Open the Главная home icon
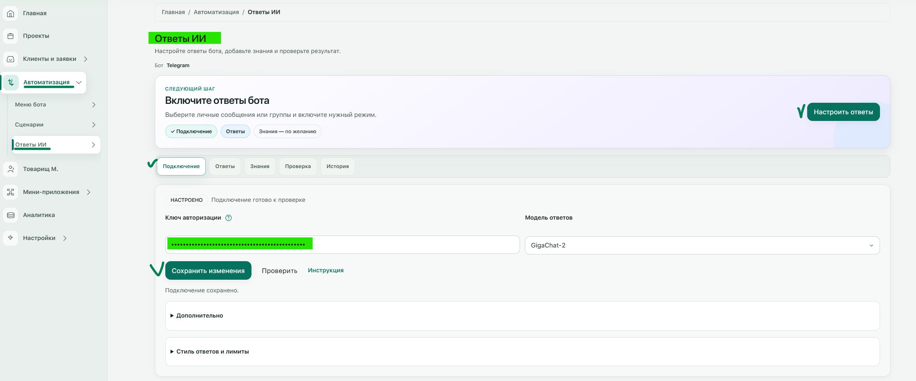The height and width of the screenshot is (381, 916). pyautogui.click(x=11, y=13)
